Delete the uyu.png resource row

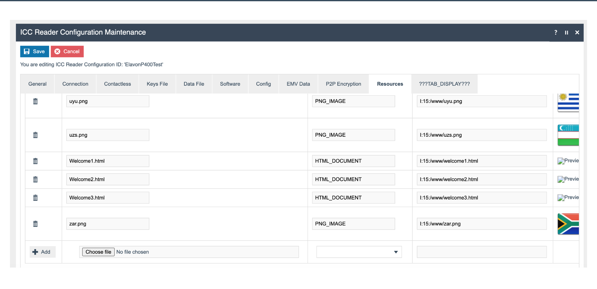35,101
